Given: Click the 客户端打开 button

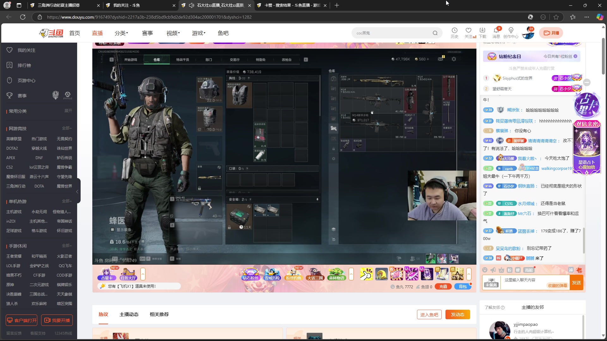Looking at the screenshot, I should 21,320.
